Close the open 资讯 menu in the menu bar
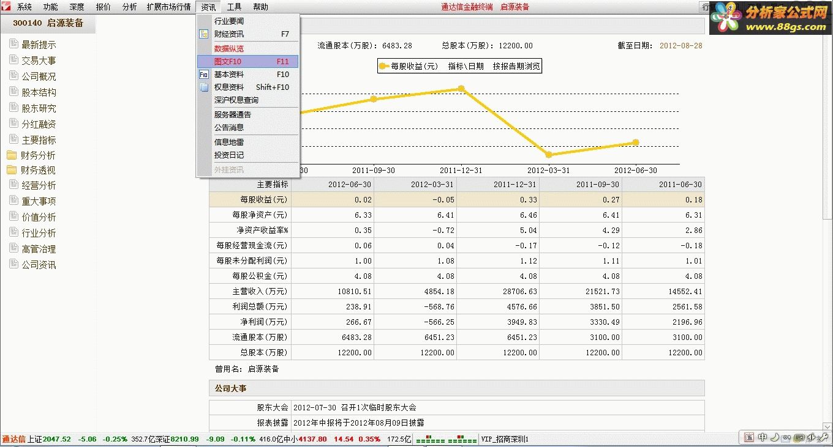 208,7
